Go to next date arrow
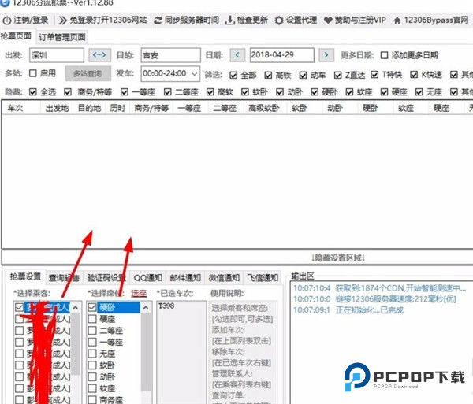 pyautogui.click(x=326, y=55)
